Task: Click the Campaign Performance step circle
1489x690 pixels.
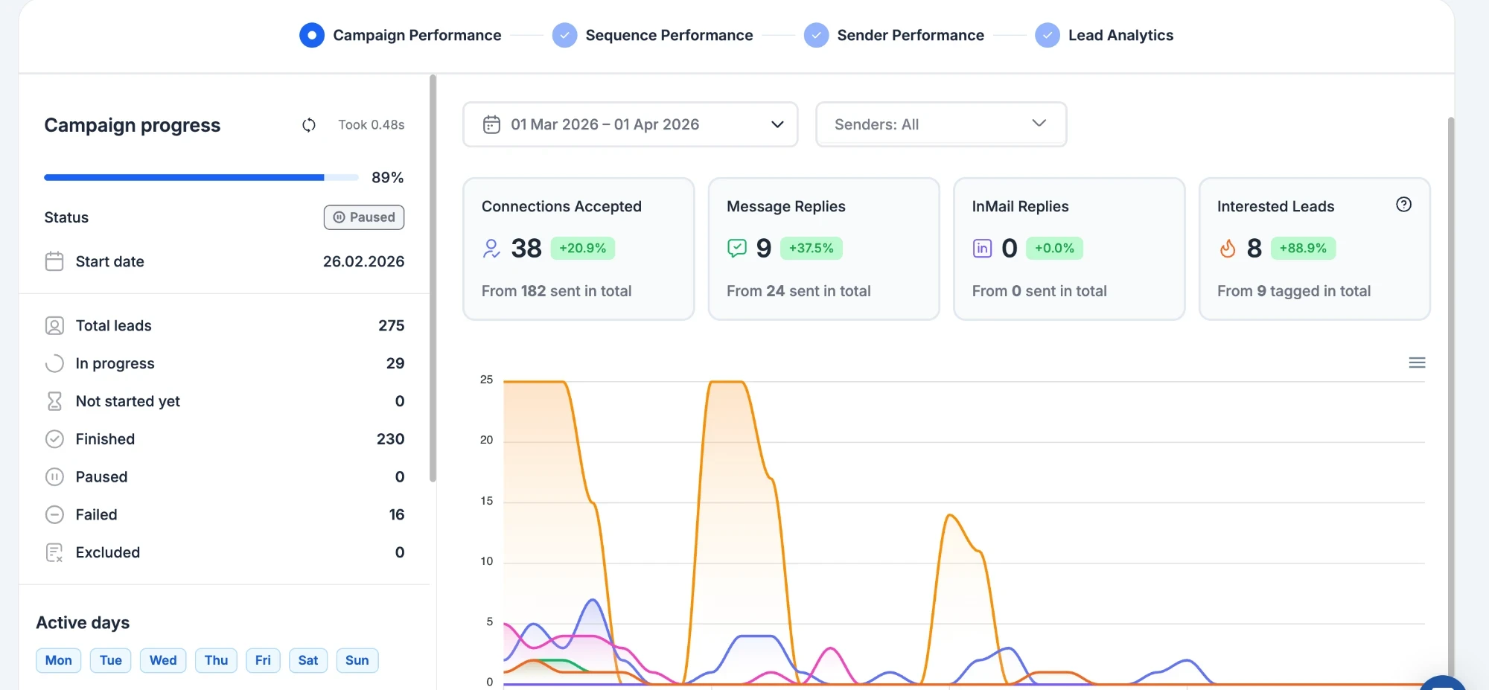Action: [312, 35]
